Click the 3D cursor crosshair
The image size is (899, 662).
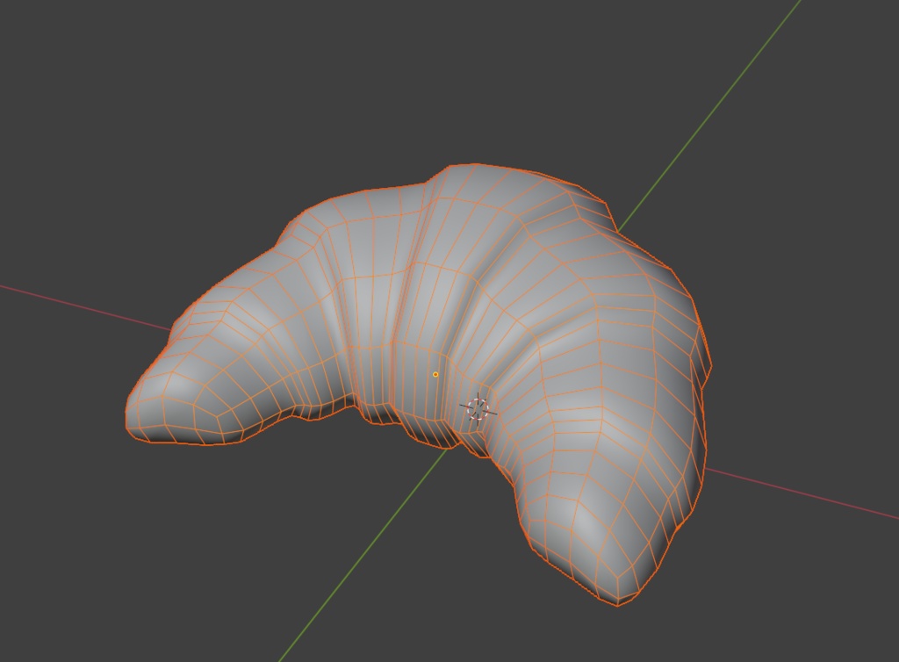[x=478, y=408]
